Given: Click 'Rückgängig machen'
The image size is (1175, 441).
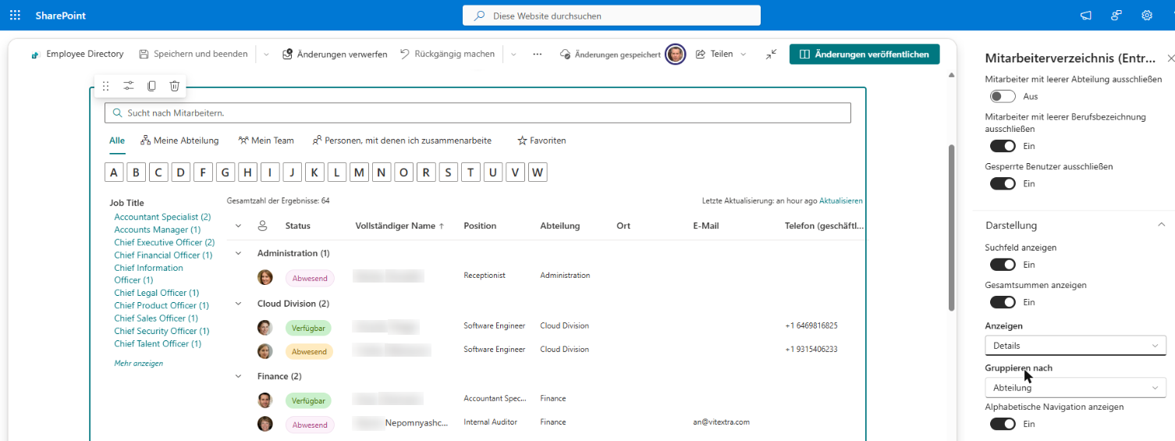Looking at the screenshot, I should 447,54.
